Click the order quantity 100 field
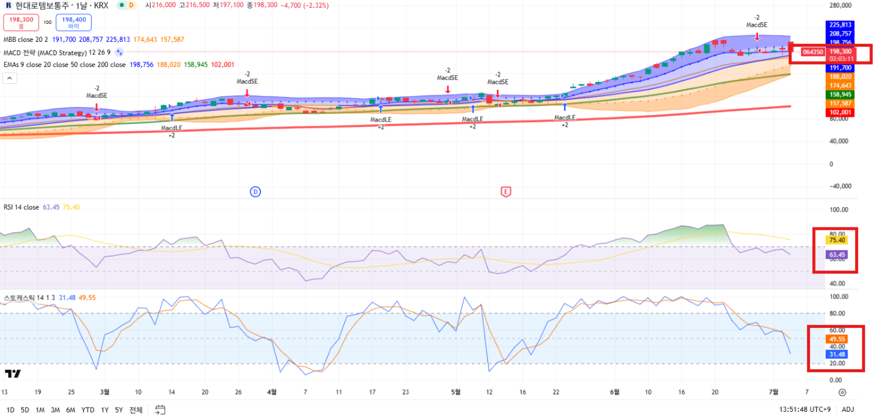Viewport: 873px width, 416px height. click(x=47, y=22)
